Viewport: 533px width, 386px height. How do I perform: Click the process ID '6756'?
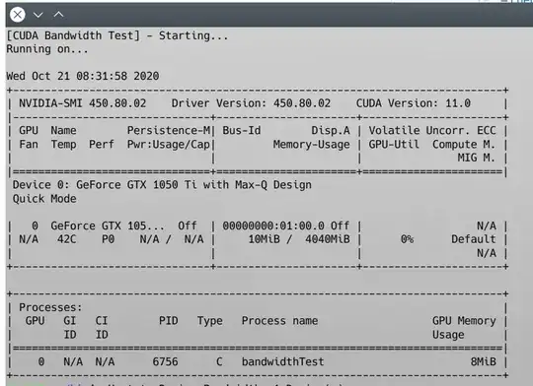(x=165, y=361)
